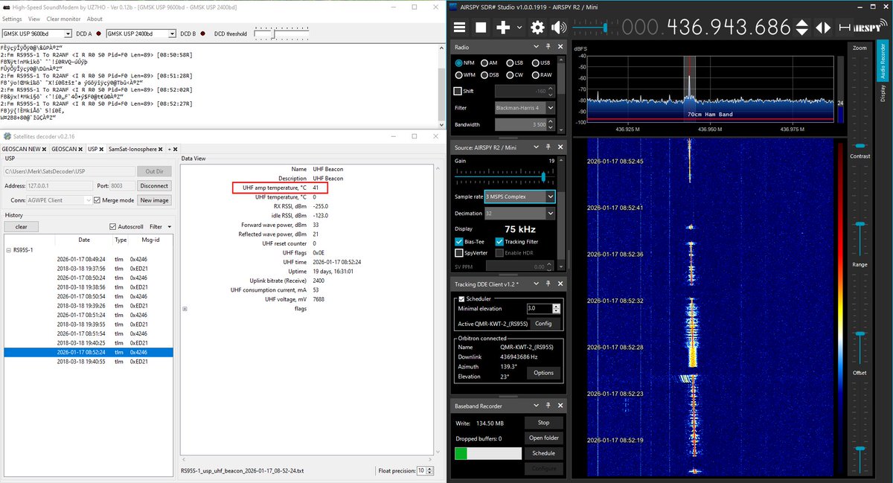Adjust the Contrast slider on the right
The image size is (893, 483).
click(x=860, y=144)
